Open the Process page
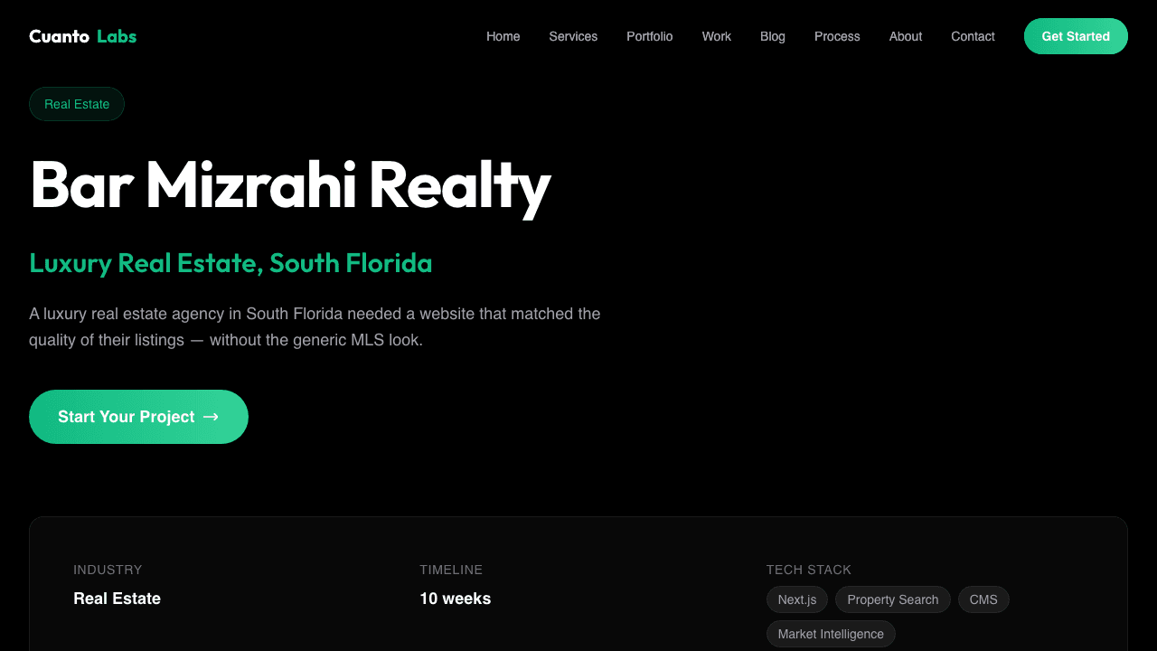Viewport: 1157px width, 651px height. click(x=837, y=36)
